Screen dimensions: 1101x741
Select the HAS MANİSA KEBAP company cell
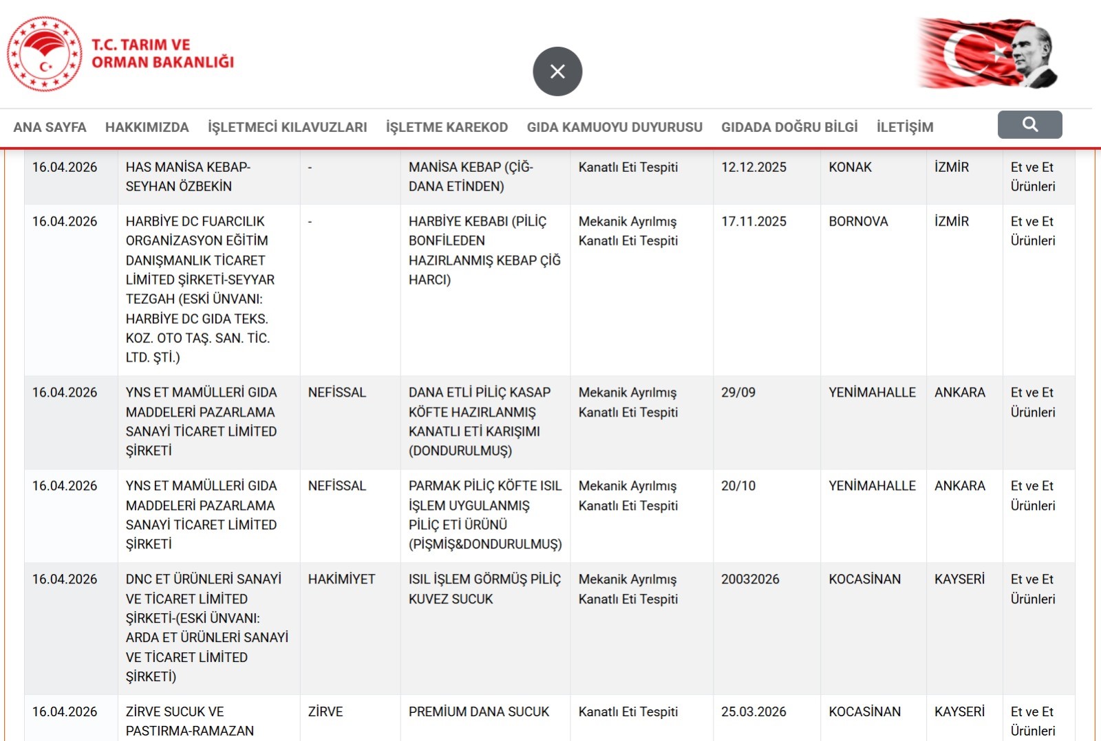tap(188, 177)
